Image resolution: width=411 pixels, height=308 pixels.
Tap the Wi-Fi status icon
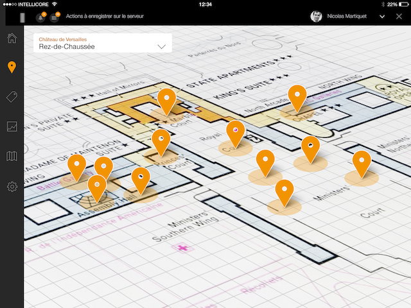[x=55, y=4]
